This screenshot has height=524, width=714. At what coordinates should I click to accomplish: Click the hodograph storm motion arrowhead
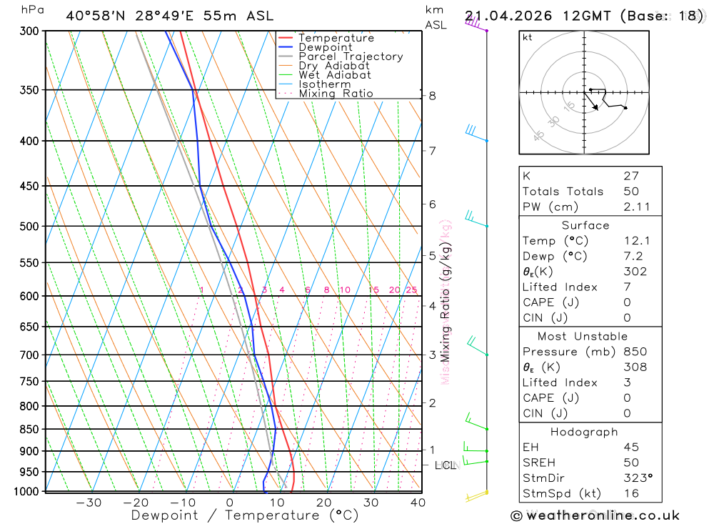coord(595,108)
